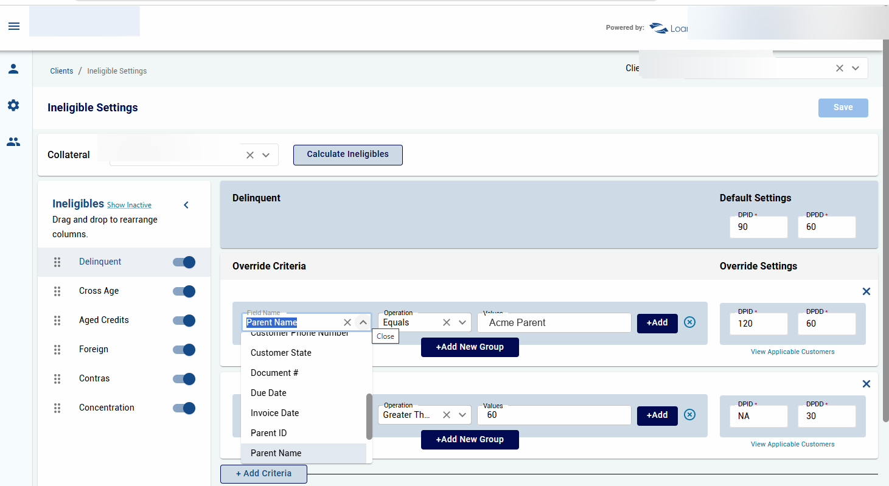The width and height of the screenshot is (889, 486).
Task: Choose Parent ID from the list
Action: pos(304,433)
